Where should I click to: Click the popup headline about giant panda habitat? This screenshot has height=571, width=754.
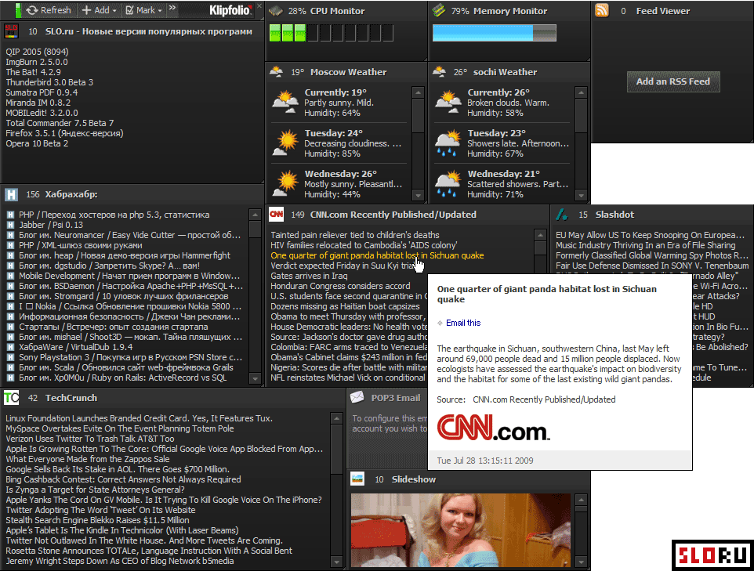(x=546, y=295)
